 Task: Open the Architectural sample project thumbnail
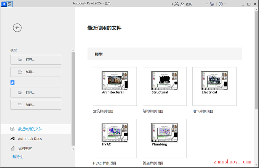115,86
